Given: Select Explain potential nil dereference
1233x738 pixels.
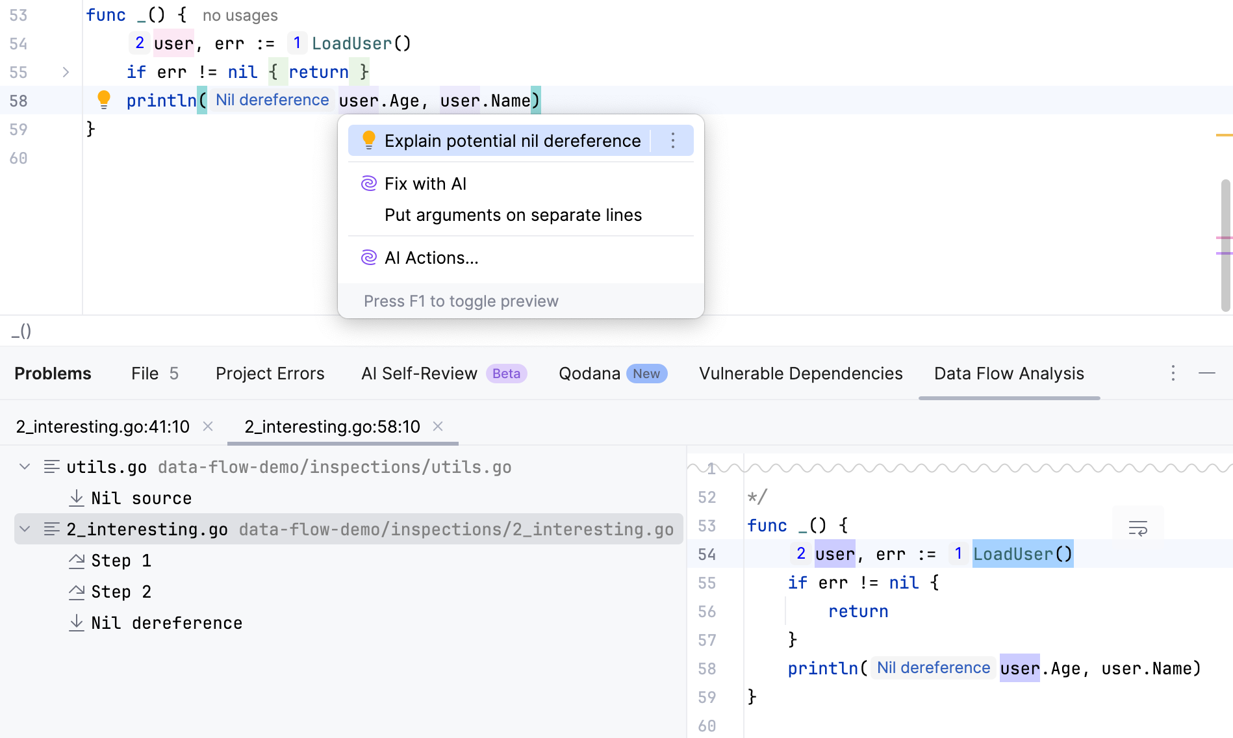Looking at the screenshot, I should [512, 140].
